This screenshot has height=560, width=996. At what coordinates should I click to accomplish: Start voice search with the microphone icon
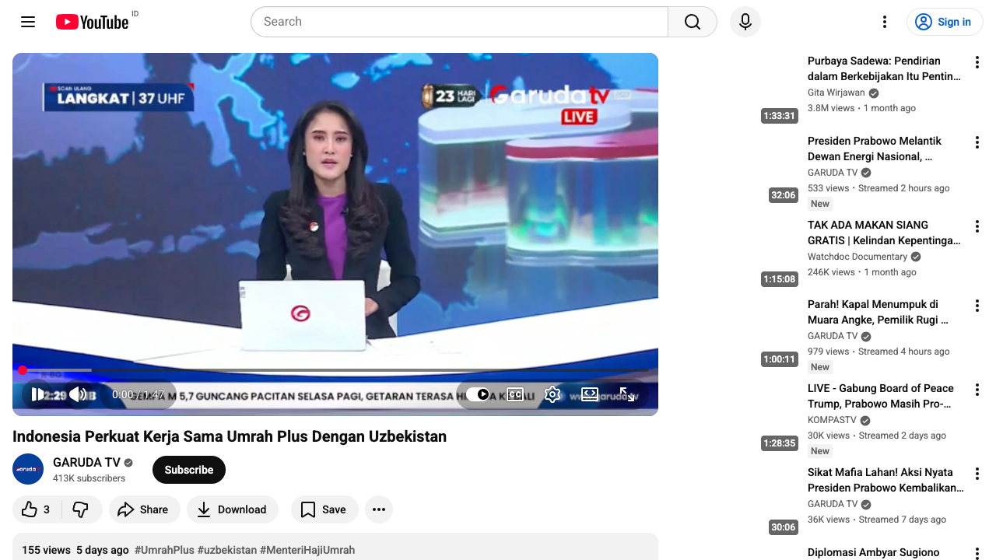click(745, 21)
